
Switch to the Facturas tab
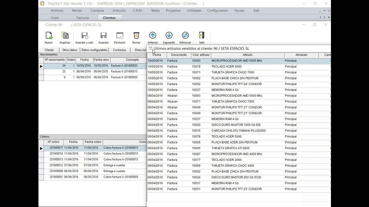pyautogui.click(x=83, y=18)
